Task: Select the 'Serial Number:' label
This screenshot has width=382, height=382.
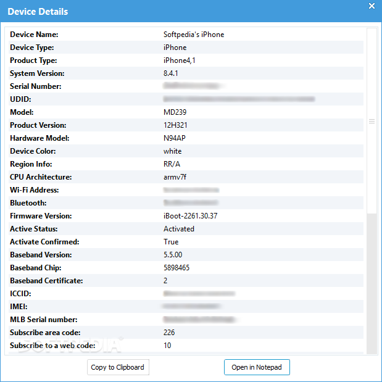Action: [36, 86]
